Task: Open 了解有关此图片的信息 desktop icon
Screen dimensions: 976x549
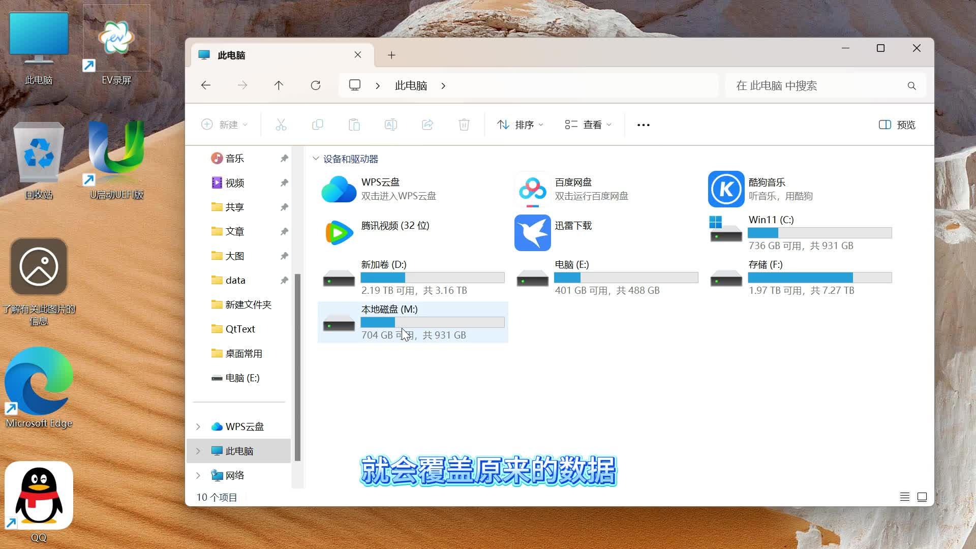Action: coord(39,283)
